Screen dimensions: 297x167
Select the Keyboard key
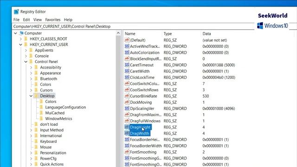48,141
